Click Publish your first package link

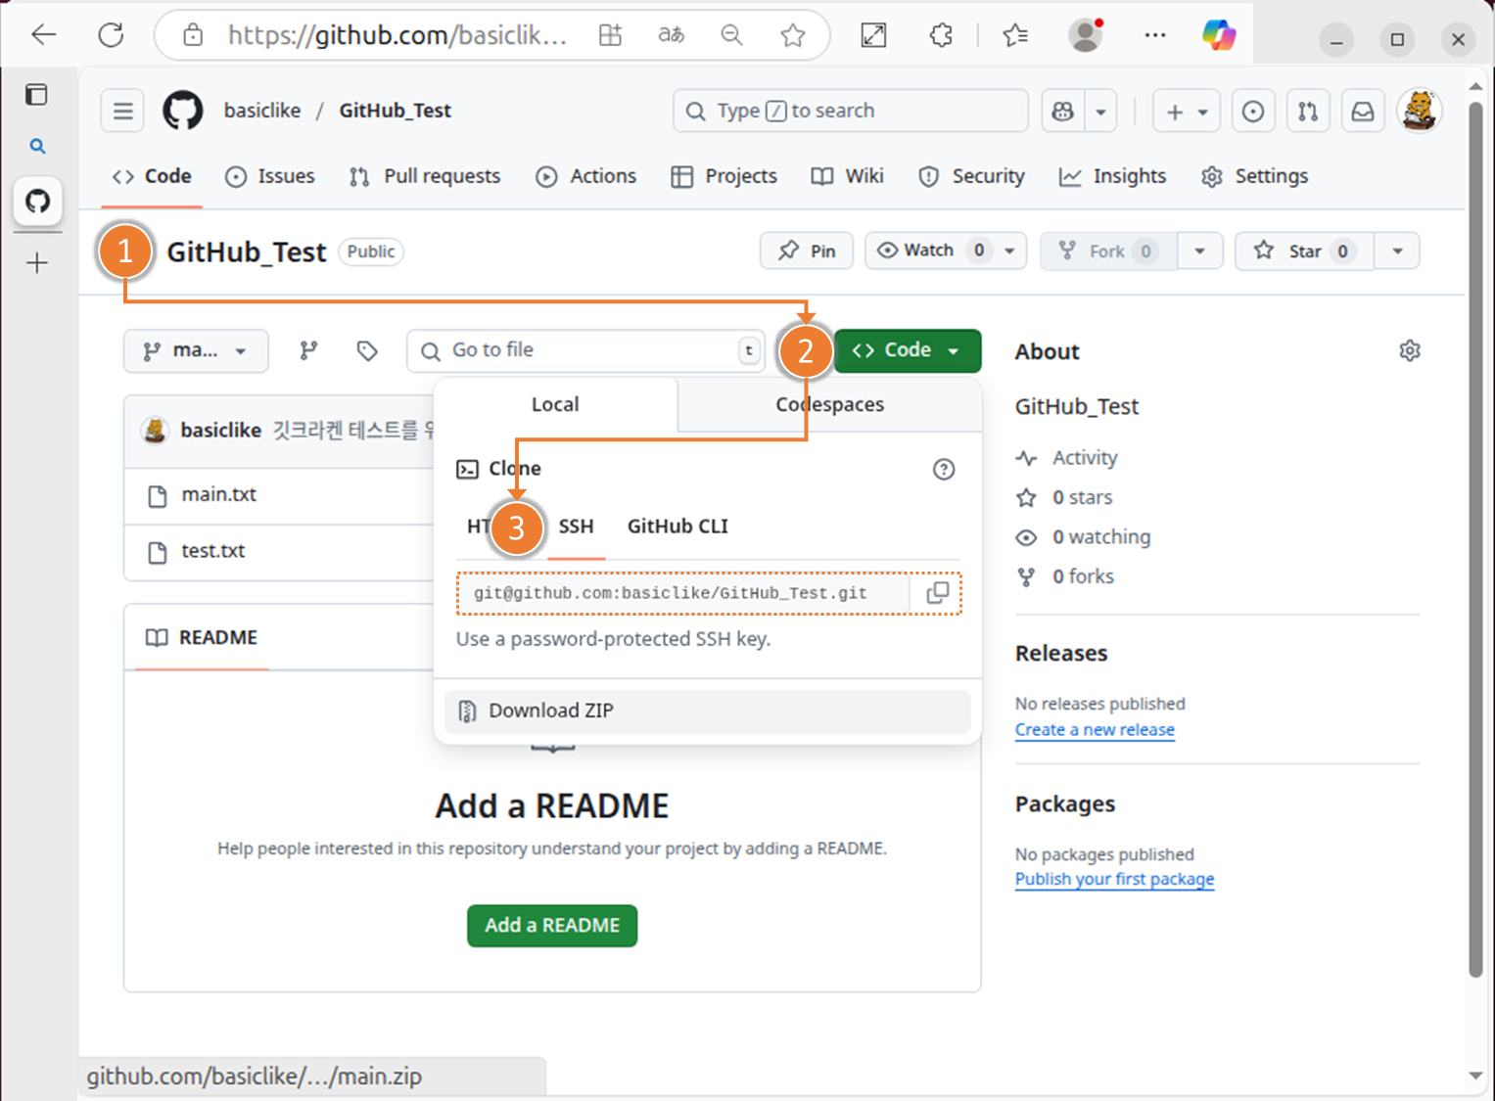coord(1114,879)
